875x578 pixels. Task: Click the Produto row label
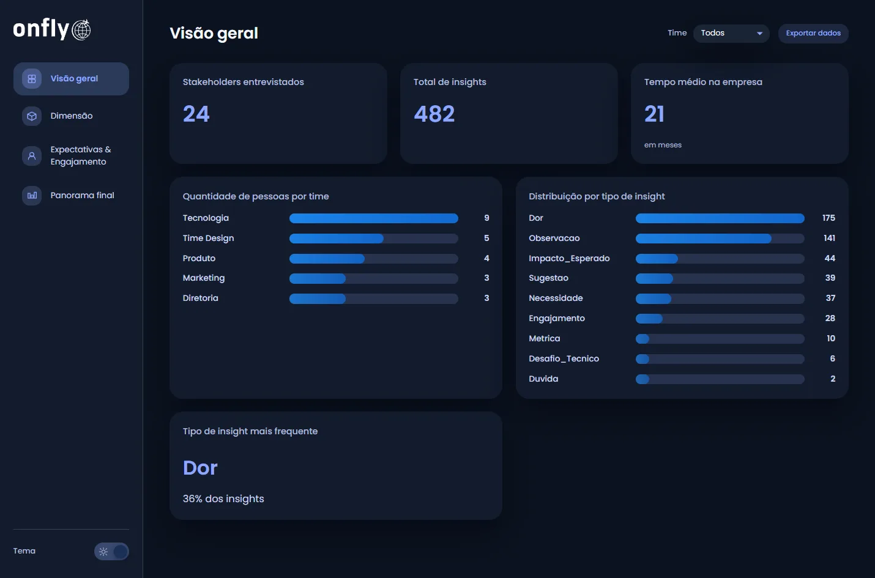[199, 259]
